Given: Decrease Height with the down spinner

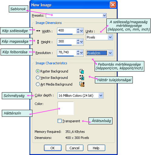Looking at the screenshot, I should 78,43.
